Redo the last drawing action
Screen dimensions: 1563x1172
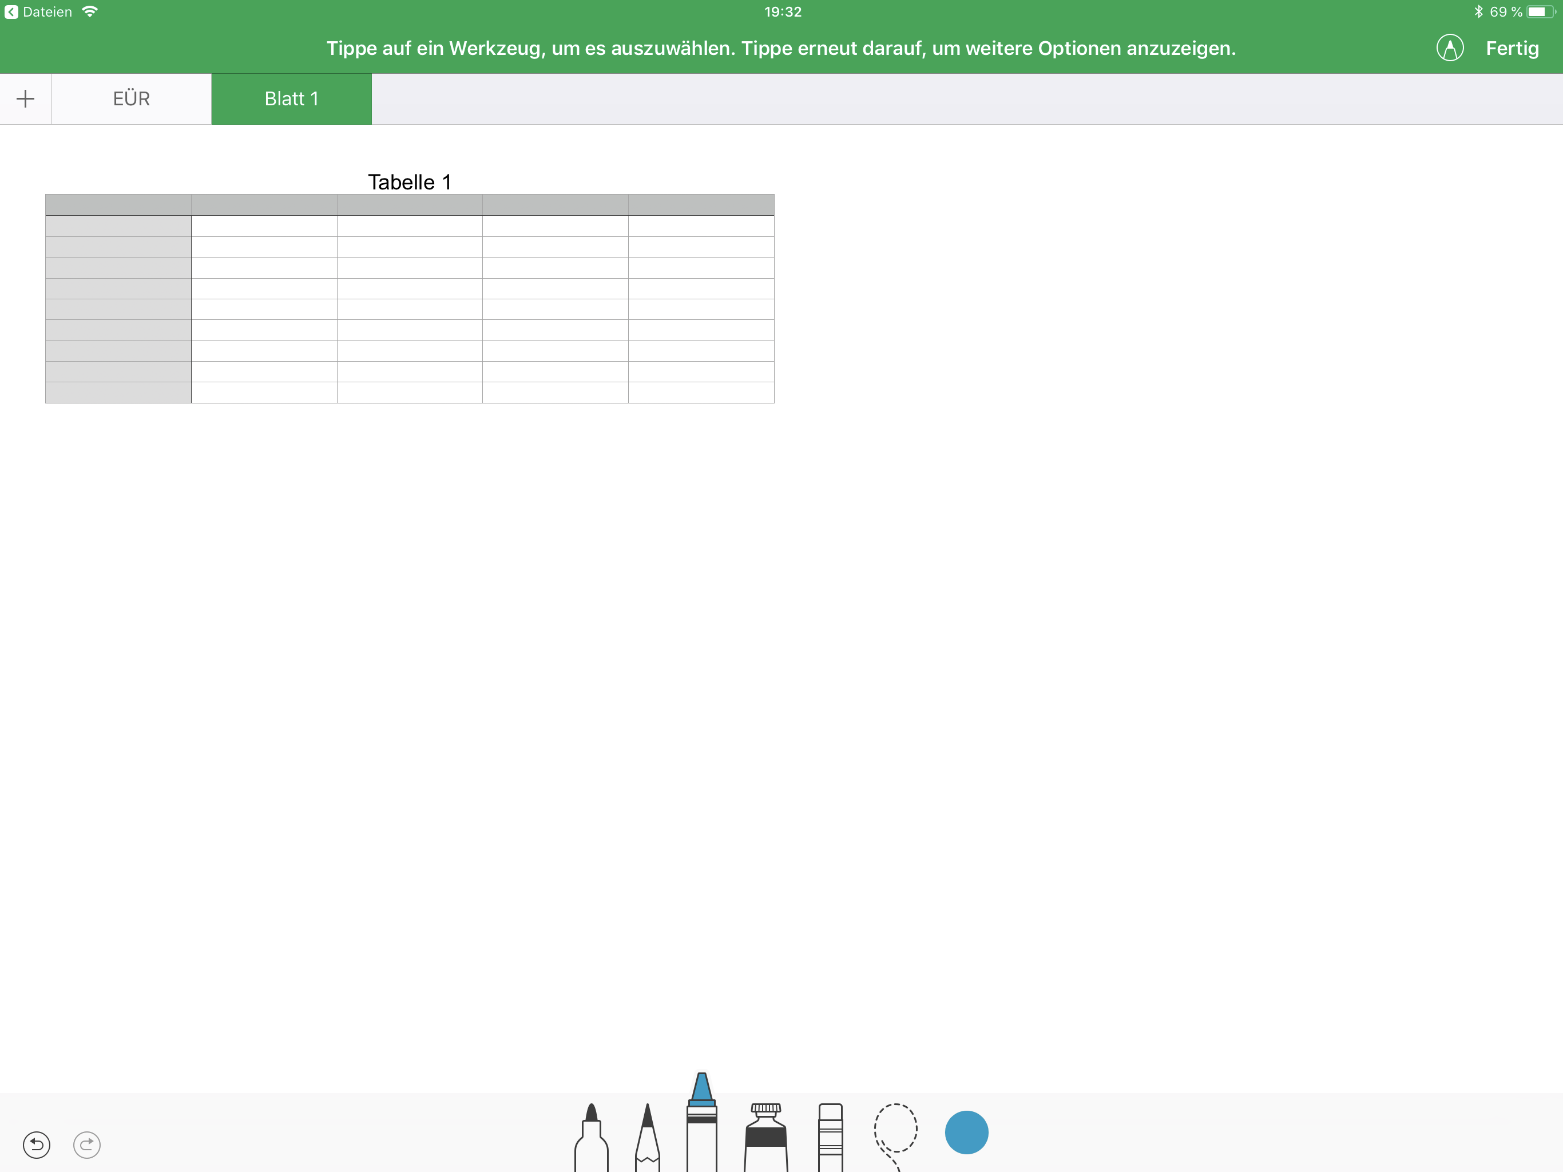click(87, 1145)
